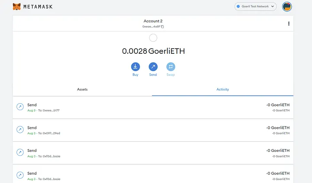Open the bottom-most Send transaction row
This screenshot has height=183, width=312.
[153, 175]
